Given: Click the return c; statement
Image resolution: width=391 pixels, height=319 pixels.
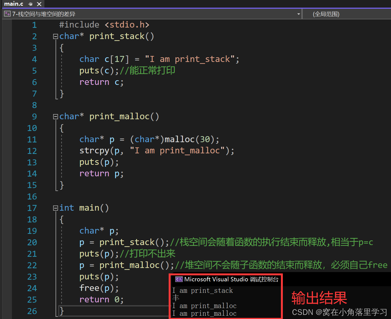Looking at the screenshot, I should coord(102,82).
